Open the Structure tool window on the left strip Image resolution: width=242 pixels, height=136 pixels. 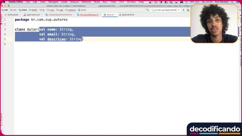pyautogui.click(x=2, y=120)
